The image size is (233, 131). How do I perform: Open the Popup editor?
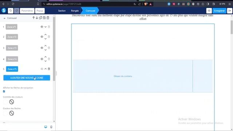point(40,11)
